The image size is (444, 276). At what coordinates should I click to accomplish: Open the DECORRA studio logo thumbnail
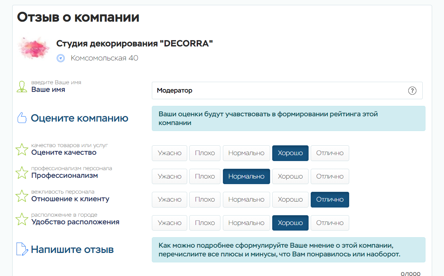coord(34,48)
